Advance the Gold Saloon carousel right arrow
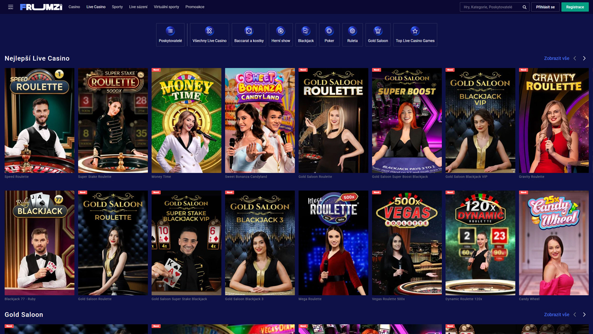 pyautogui.click(x=584, y=315)
